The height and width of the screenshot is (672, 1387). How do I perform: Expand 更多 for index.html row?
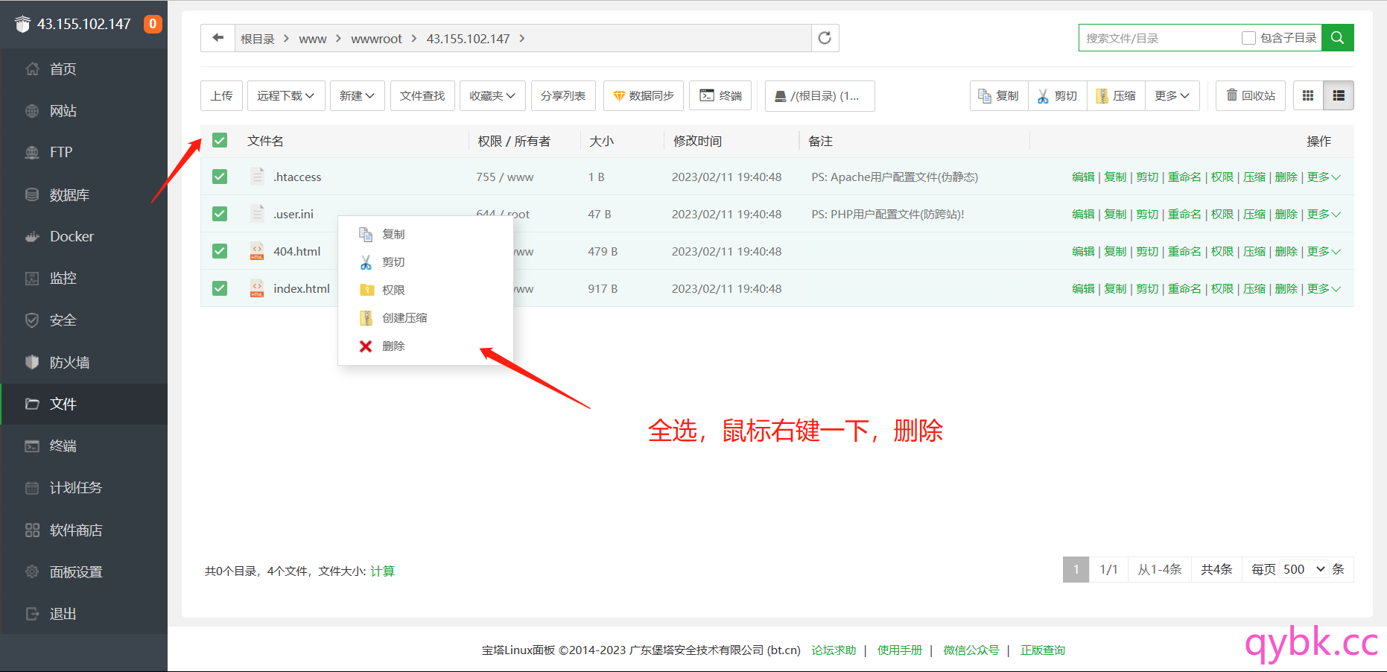click(x=1324, y=288)
